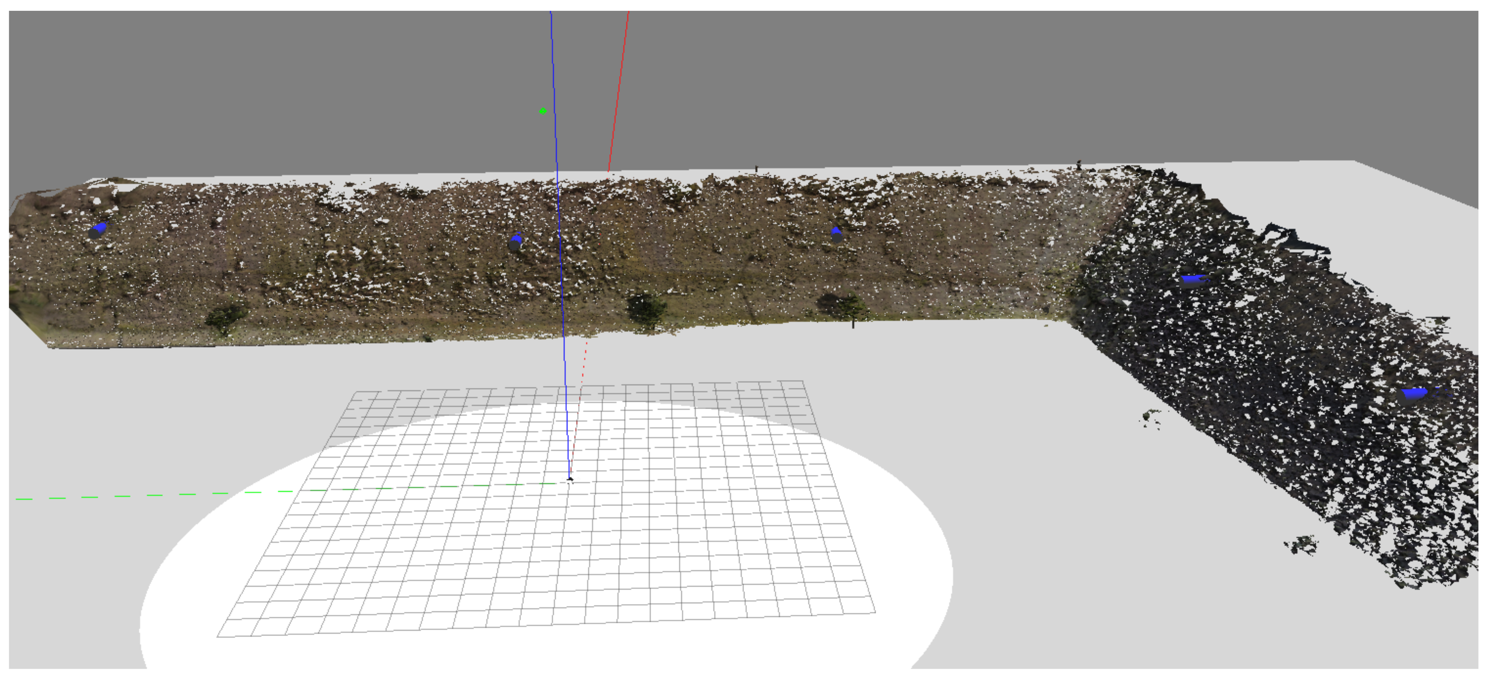
Task: Select the third blue camera marker on brown terrain
Action: coord(836,234)
